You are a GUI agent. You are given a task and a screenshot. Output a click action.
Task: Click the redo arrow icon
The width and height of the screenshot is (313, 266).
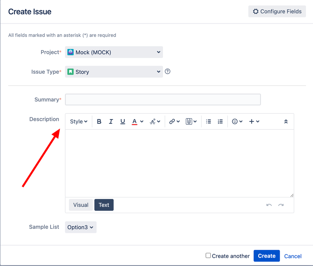click(281, 205)
